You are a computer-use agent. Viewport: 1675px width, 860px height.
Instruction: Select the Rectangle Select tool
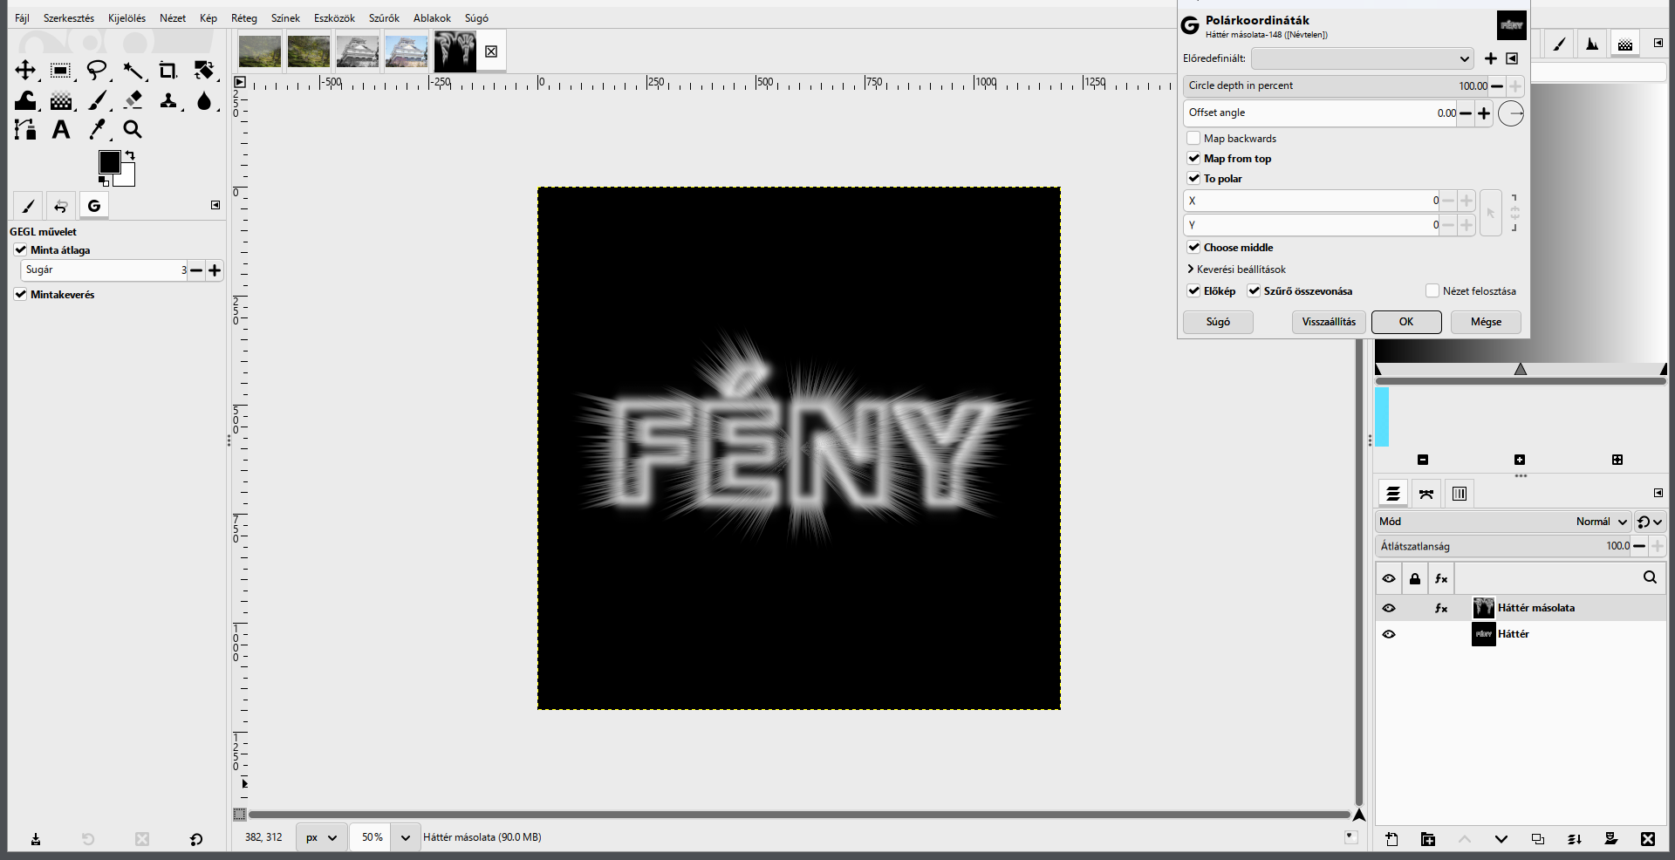(x=61, y=71)
